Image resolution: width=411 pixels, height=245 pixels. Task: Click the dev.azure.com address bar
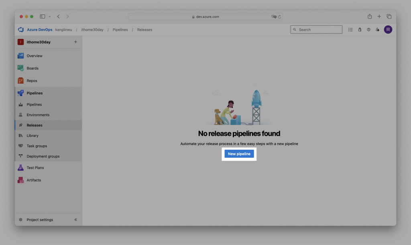205,16
